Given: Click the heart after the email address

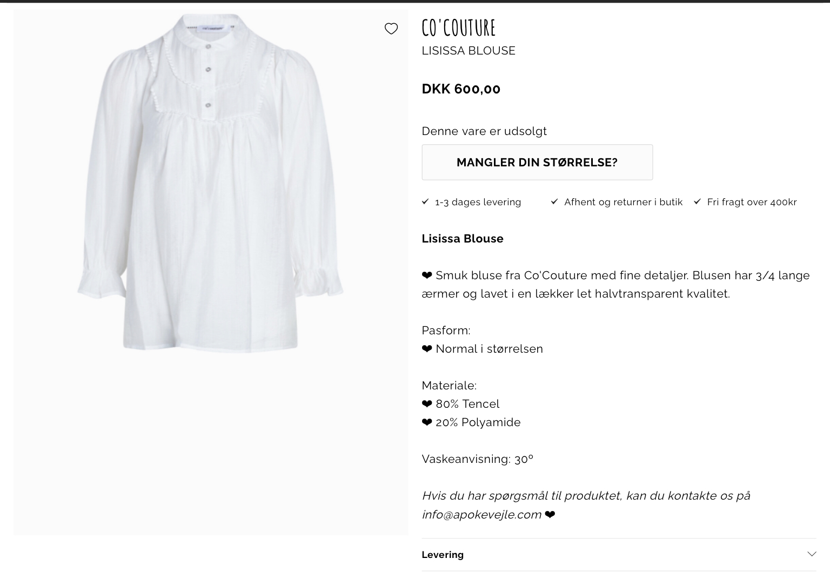Looking at the screenshot, I should (x=550, y=515).
